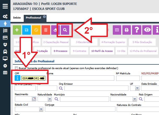Open the 7-Lotação tab
The image size is (159, 115).
coord(42,51)
